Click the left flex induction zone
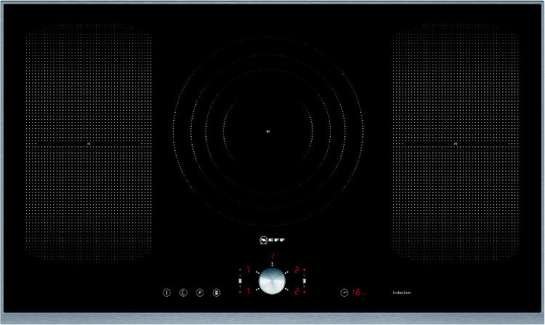The width and height of the screenshot is (545, 325). (x=88, y=143)
